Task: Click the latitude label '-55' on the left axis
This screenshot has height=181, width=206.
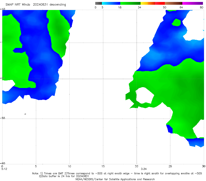Action: (x=3, y=118)
